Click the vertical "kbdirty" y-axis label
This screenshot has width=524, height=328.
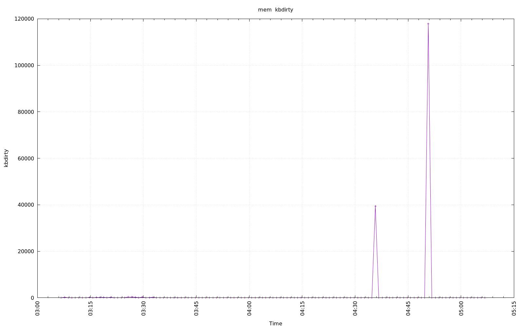tap(6, 158)
